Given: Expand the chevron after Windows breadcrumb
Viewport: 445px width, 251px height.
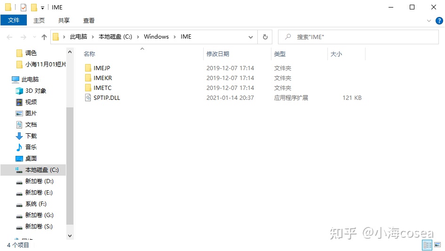Looking at the screenshot, I should coord(175,37).
